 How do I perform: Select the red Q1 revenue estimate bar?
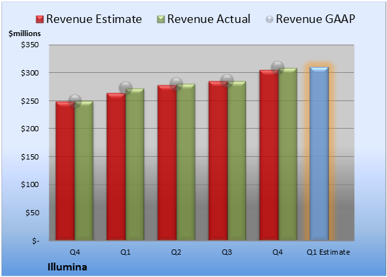[x=116, y=167]
